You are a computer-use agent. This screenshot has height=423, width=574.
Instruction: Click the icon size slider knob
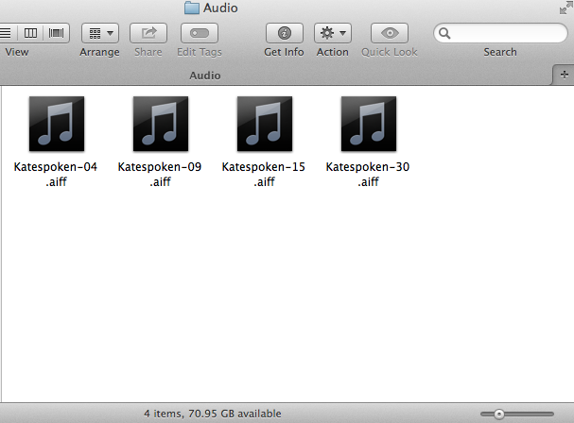498,414
